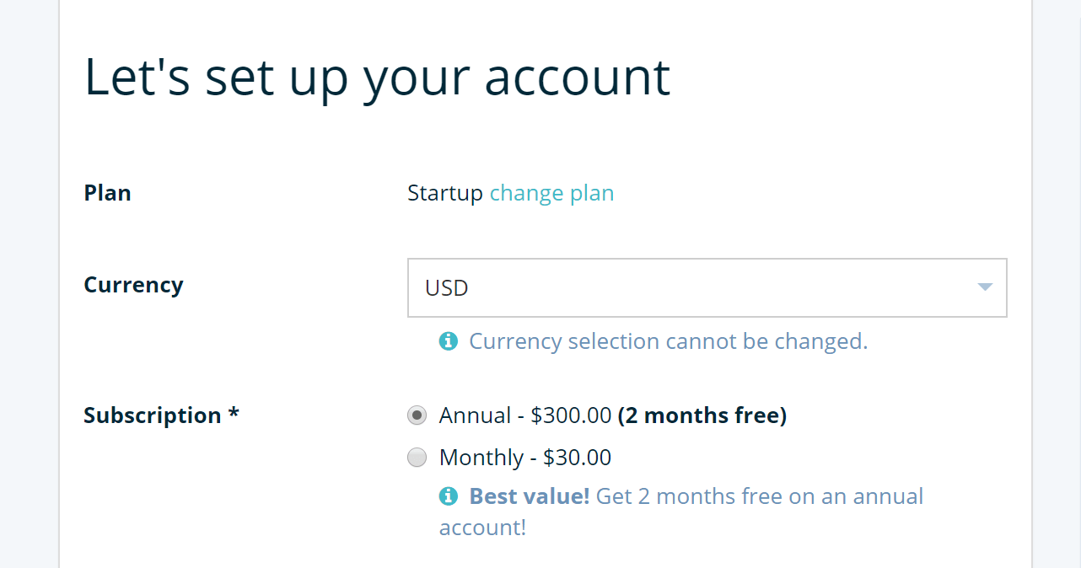The height and width of the screenshot is (568, 1081).
Task: Click 'Get 2 months free on an annual' text
Action: (x=760, y=496)
